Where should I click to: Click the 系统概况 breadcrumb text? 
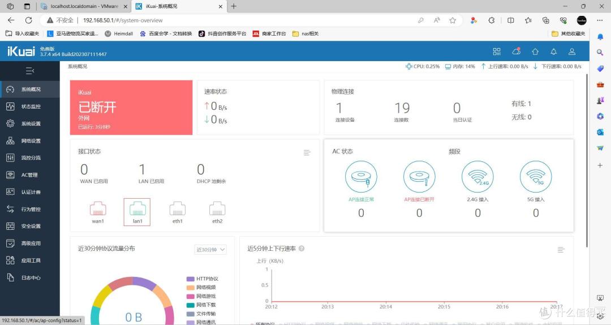click(x=78, y=66)
